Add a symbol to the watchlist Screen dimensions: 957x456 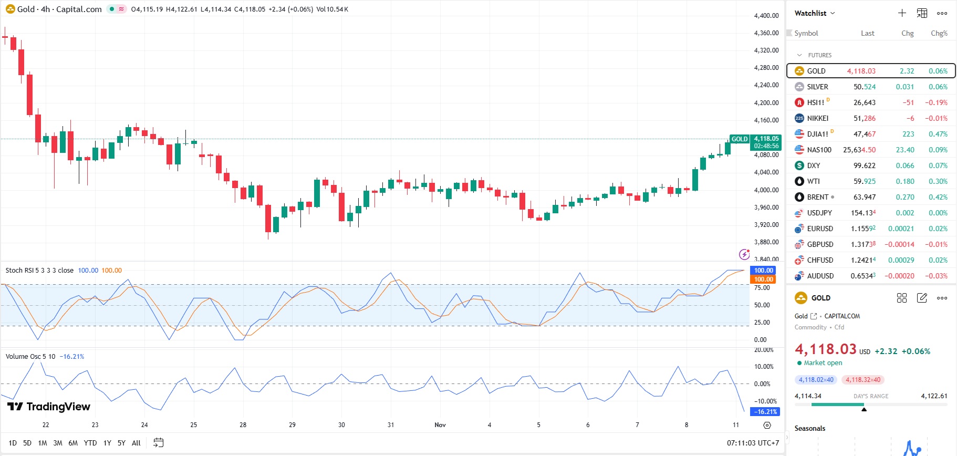[x=902, y=13]
